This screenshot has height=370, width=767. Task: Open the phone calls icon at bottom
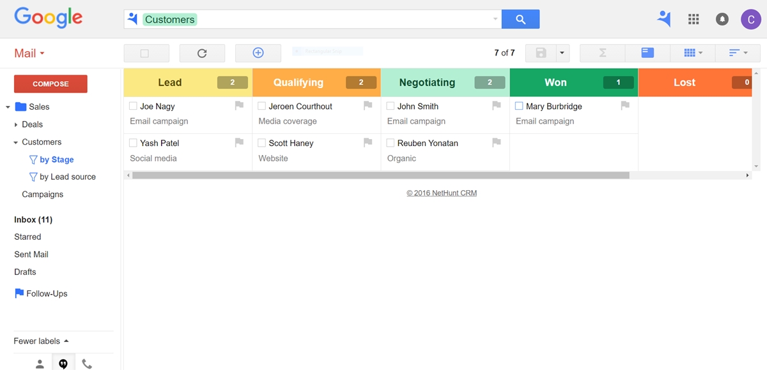[x=87, y=364]
